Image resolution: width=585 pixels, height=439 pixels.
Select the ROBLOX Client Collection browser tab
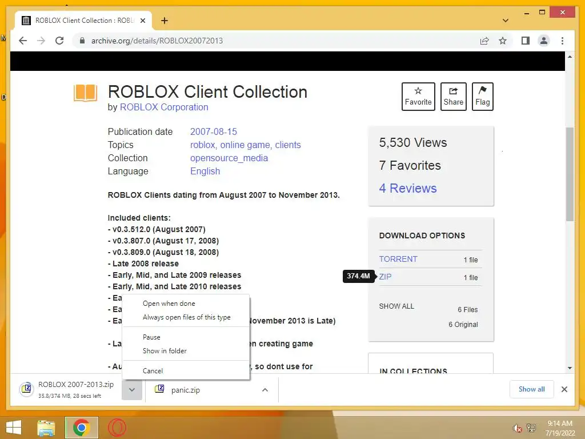pos(83,21)
